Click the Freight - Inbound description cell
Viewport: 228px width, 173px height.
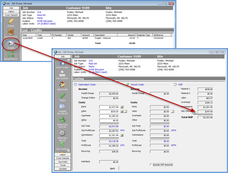coord(103,38)
